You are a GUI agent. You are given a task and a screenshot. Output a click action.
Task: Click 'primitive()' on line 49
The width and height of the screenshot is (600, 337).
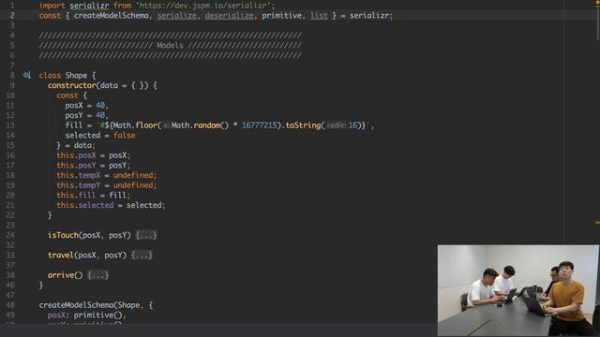coord(97,315)
